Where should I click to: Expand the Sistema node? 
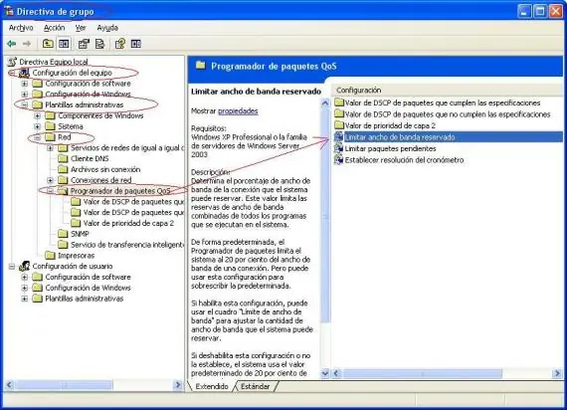[x=37, y=126]
